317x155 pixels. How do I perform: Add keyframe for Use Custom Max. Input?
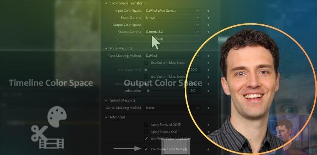(x=208, y=63)
